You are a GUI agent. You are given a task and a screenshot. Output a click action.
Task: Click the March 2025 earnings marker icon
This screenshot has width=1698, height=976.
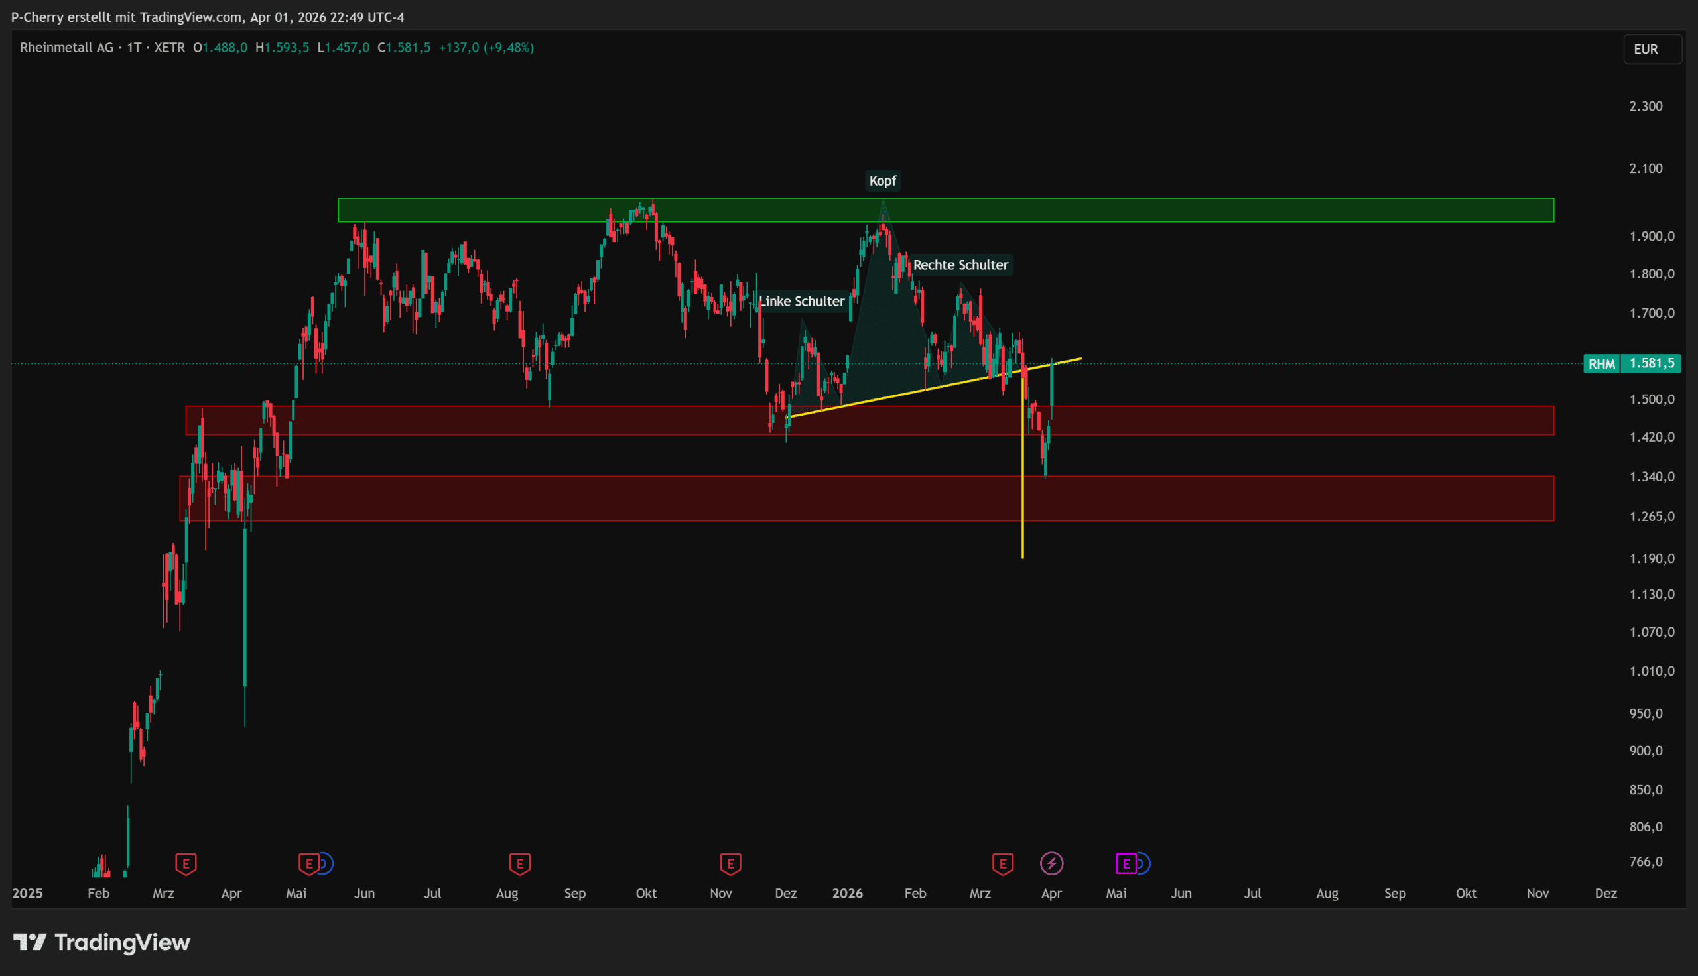pyautogui.click(x=186, y=863)
